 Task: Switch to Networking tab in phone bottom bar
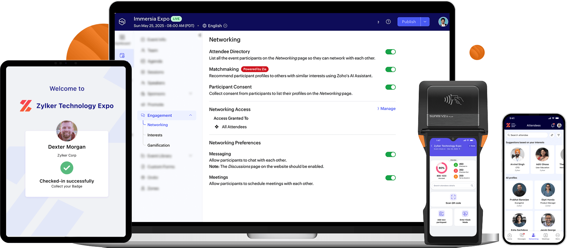click(x=534, y=236)
